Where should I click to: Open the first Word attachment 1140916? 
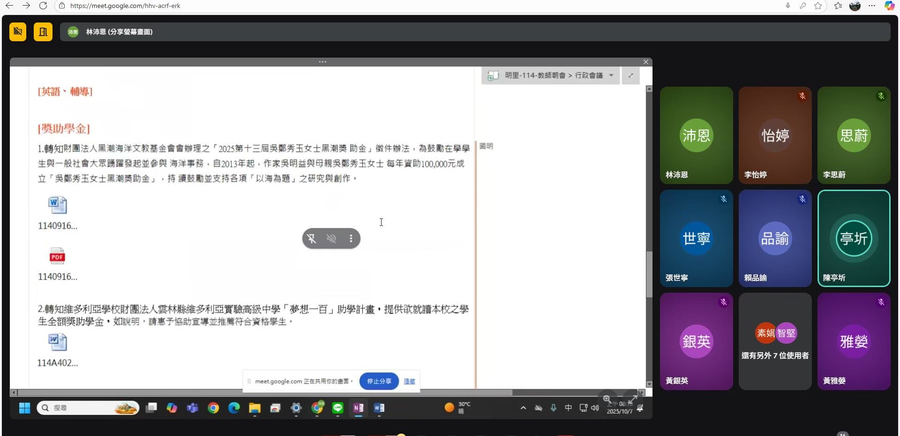pyautogui.click(x=58, y=205)
